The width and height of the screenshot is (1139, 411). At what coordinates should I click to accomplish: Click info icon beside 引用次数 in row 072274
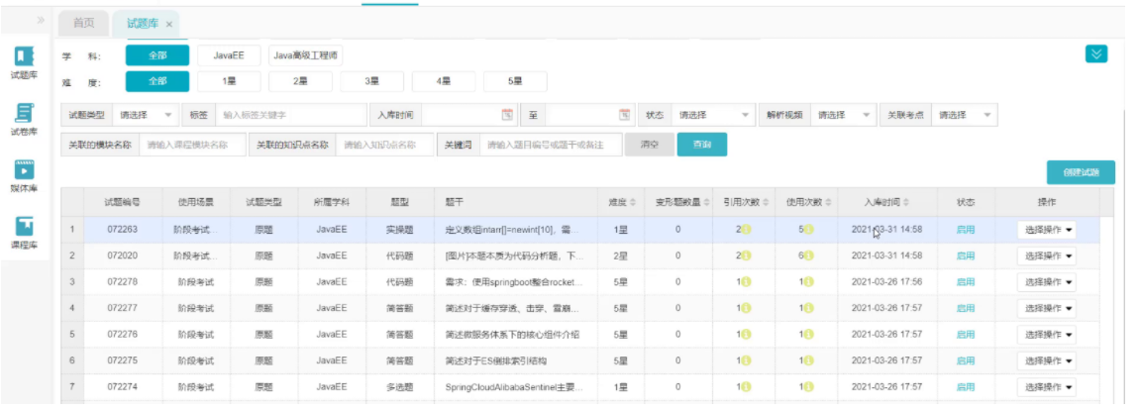pyautogui.click(x=745, y=386)
